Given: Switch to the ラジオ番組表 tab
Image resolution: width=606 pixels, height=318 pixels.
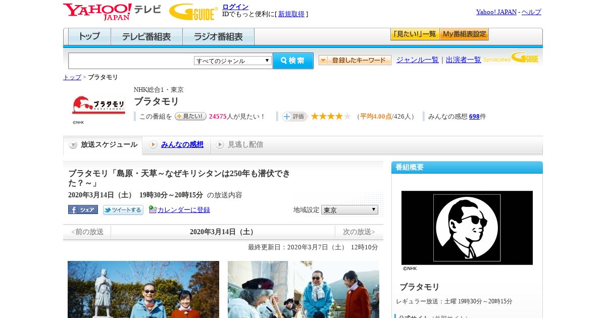Looking at the screenshot, I should point(219,36).
